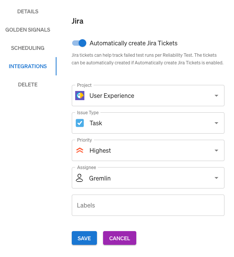Select the Integrations tab
Screen dimensions: 234x257
click(x=28, y=66)
